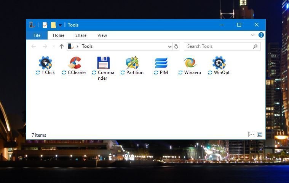Close the Tools window
Screen dimensions: 289x183
point(257,25)
